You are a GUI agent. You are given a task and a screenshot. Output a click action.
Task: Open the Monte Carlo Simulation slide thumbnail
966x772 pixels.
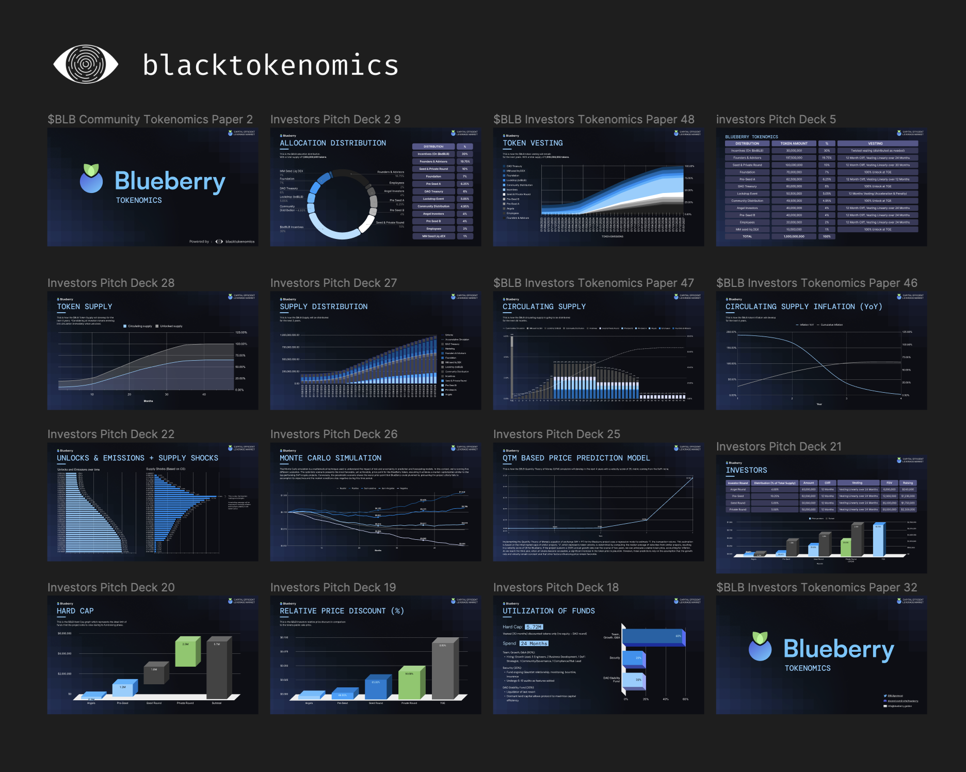[375, 502]
